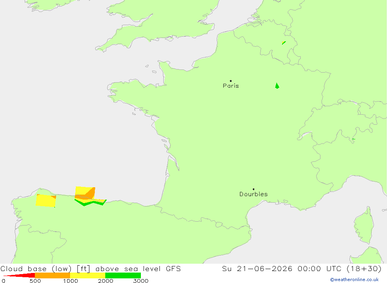Click the tiny yellow-green patch near Belgium border
Image resolution: width=387 pixels, height=283 pixels.
(x=284, y=43)
